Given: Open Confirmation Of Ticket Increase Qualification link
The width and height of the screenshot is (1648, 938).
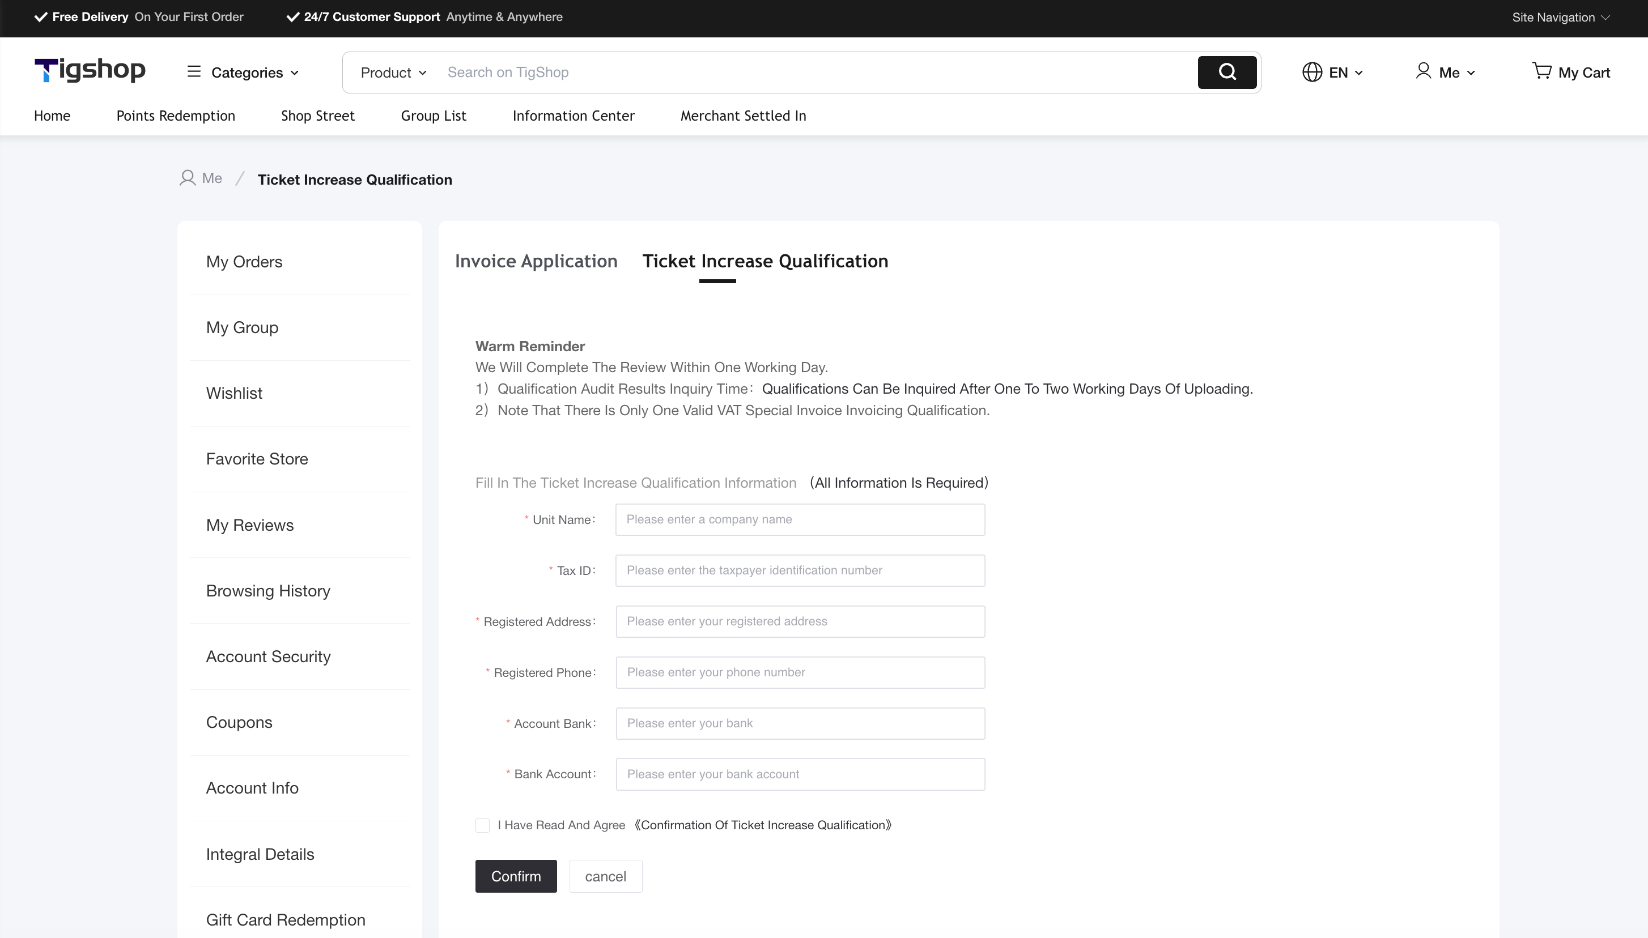Looking at the screenshot, I should (x=762, y=825).
